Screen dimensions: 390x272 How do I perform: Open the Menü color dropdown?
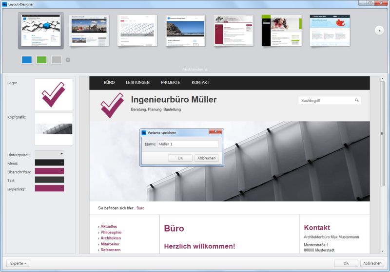[x=50, y=163]
